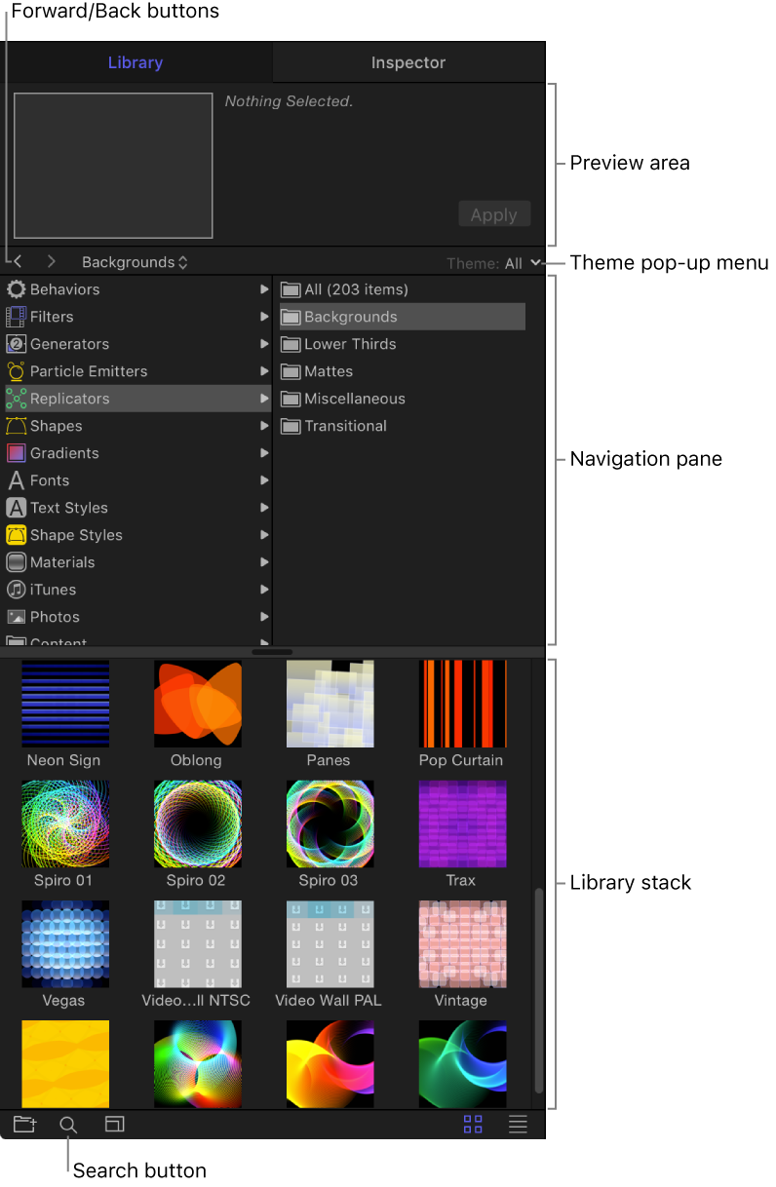Select the Vegas thumbnail
Viewport: 776px width, 1187px height.
65,943
